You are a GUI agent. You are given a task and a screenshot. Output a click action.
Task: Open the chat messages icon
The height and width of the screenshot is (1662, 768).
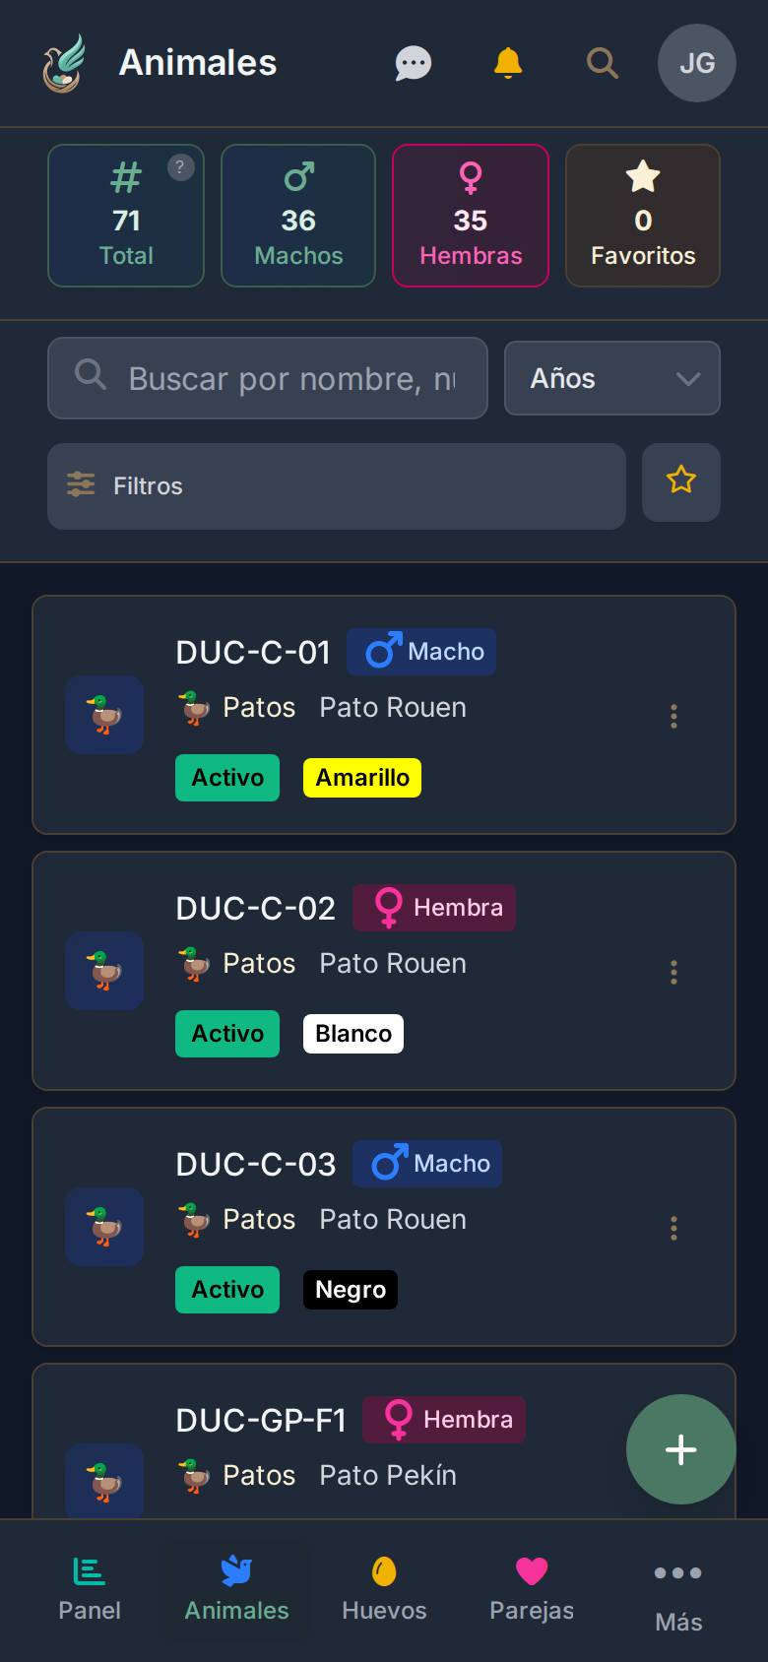414,64
